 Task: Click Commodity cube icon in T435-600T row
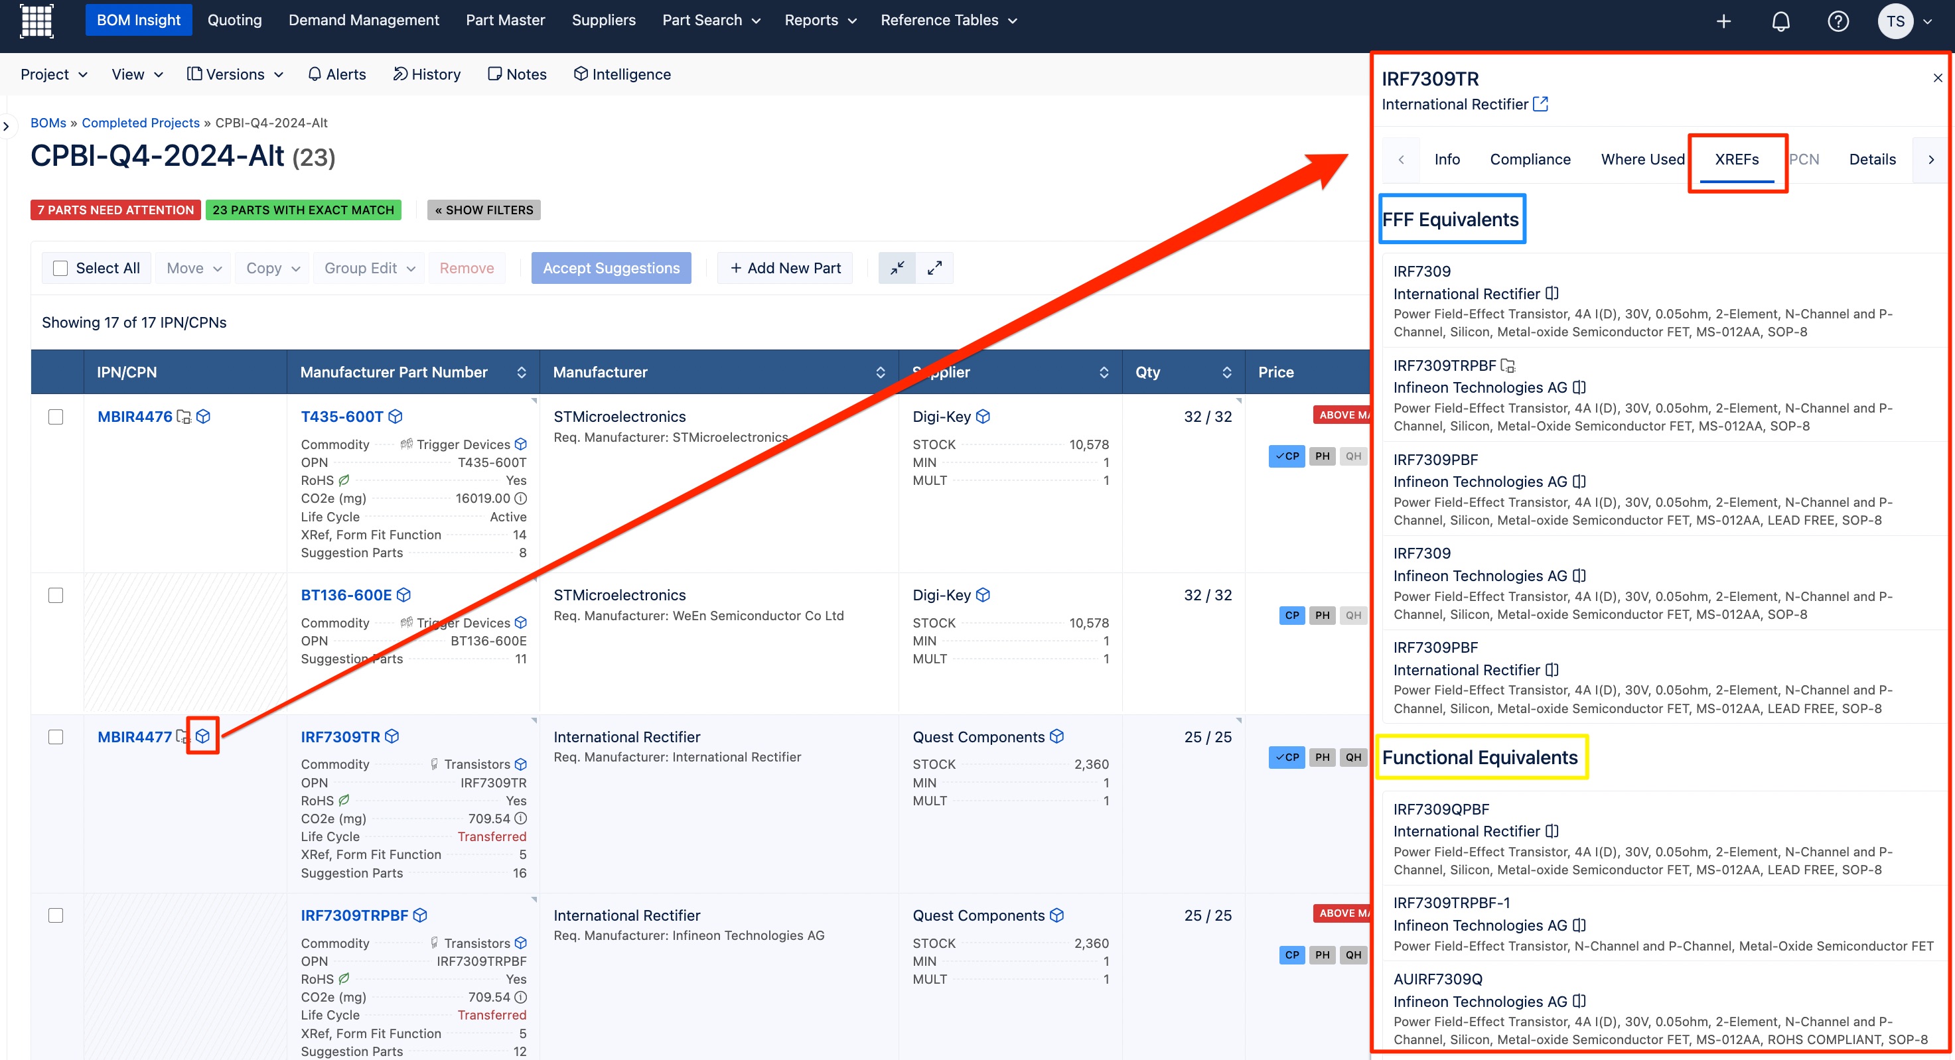point(521,444)
